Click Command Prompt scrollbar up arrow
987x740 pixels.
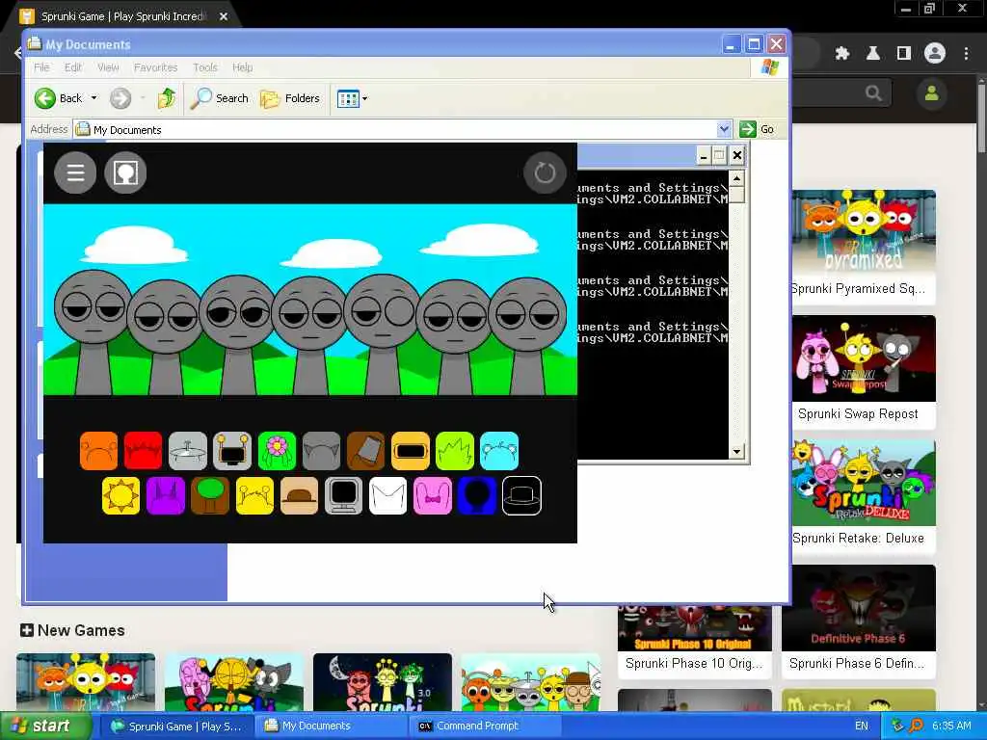736,178
